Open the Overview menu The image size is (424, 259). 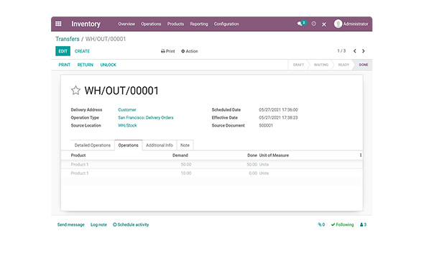point(126,24)
